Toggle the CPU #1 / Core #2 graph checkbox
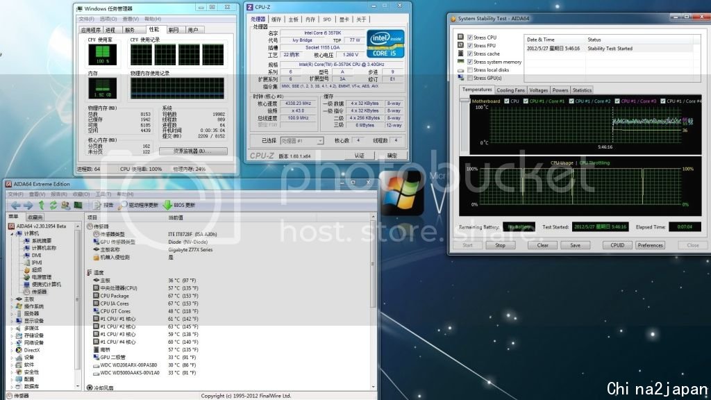Image resolution: width=711 pixels, height=400 pixels. tap(571, 101)
